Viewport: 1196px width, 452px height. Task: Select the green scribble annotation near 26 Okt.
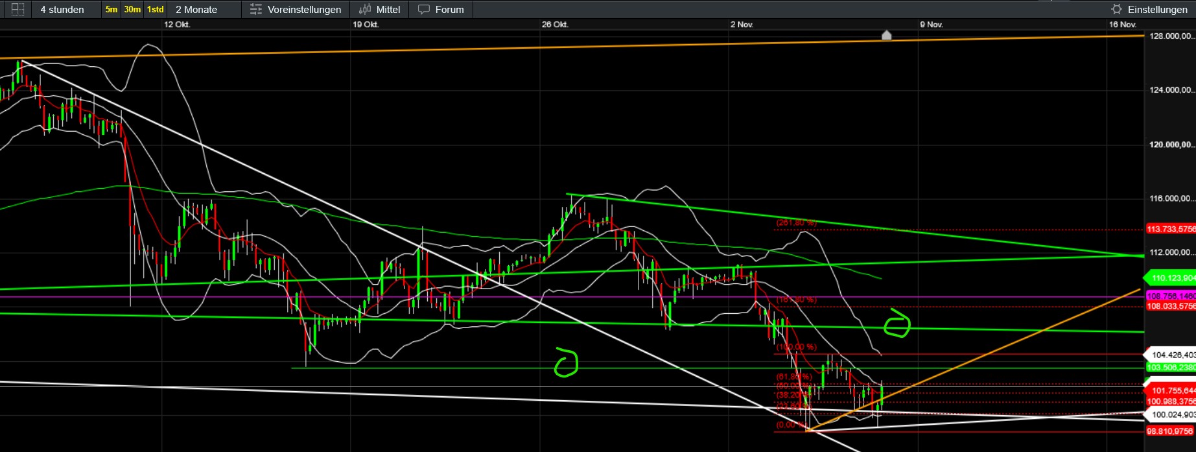[566, 363]
